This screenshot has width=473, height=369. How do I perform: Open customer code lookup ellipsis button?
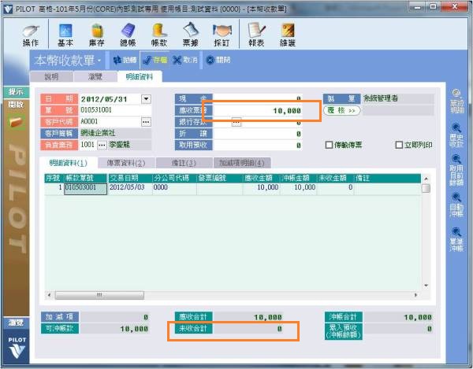click(146, 122)
